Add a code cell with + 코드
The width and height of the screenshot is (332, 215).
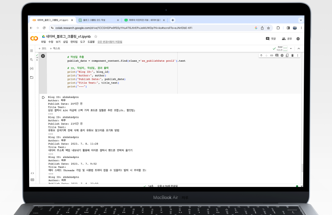pos(42,48)
